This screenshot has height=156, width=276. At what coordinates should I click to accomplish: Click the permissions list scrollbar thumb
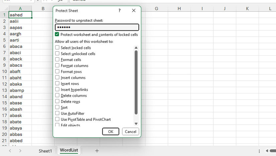136,82
